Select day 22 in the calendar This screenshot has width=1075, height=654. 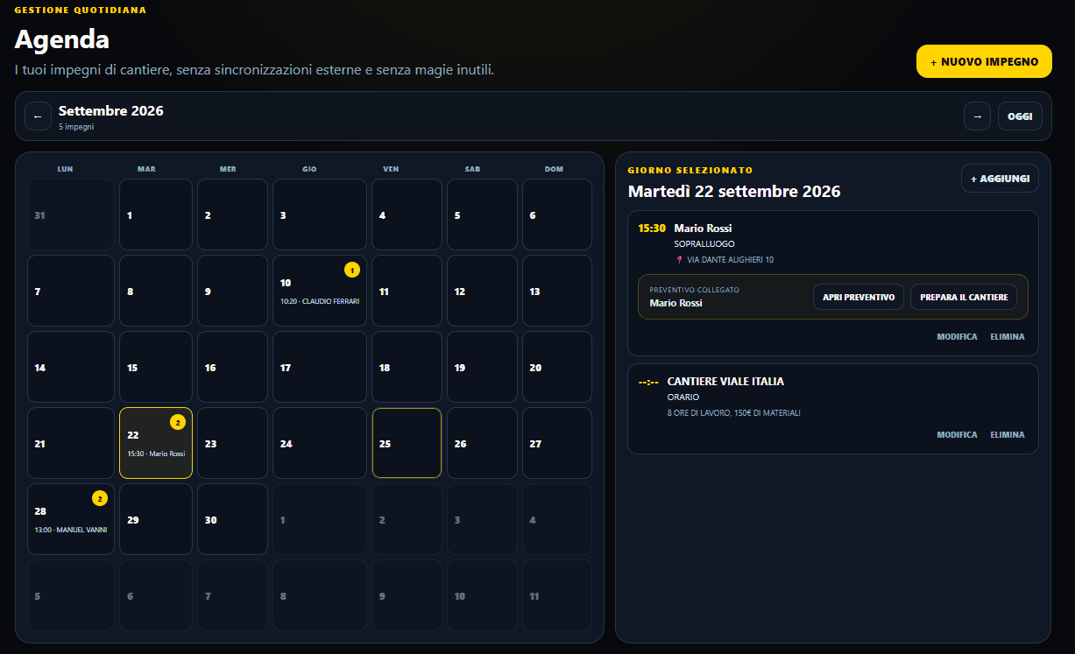(x=156, y=443)
